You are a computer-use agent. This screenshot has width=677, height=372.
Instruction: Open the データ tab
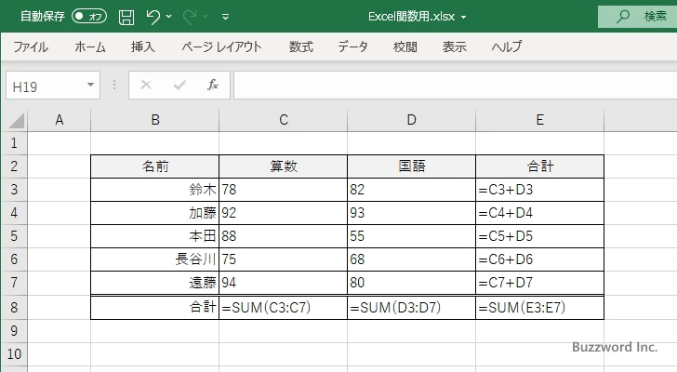[352, 46]
